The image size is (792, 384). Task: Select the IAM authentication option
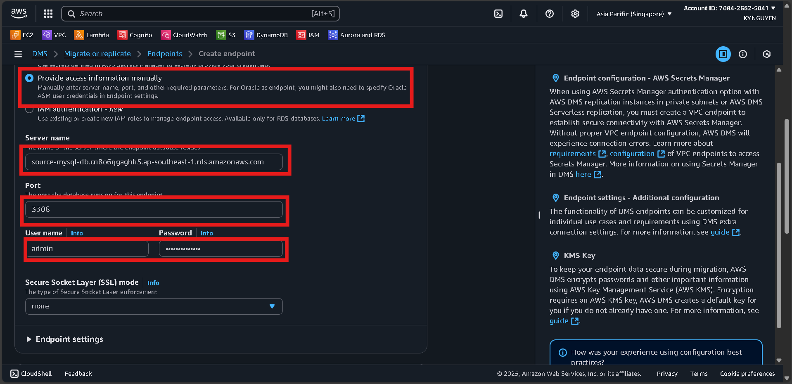[29, 109]
